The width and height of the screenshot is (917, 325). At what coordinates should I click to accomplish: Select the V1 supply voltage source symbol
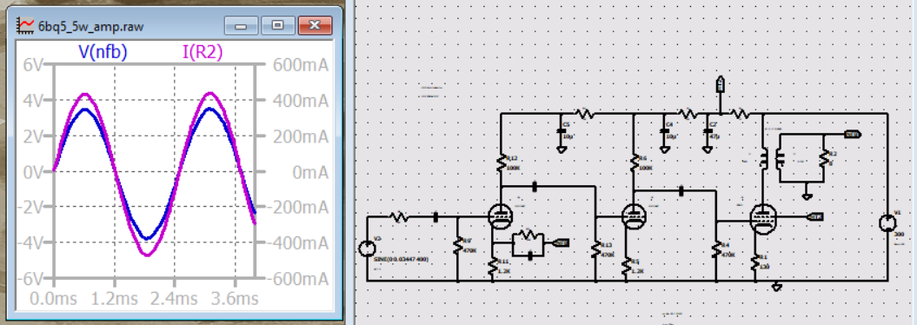[x=887, y=223]
